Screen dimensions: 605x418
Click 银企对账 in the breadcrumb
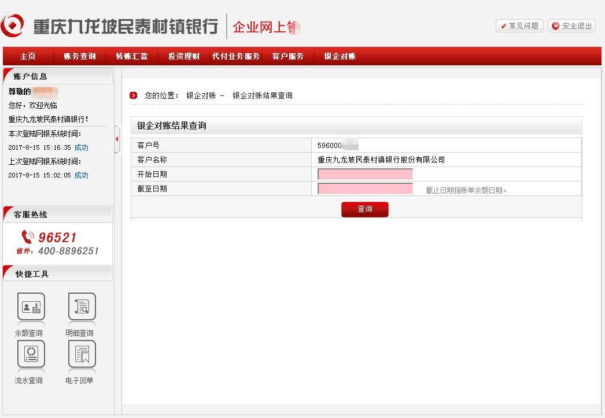click(x=201, y=95)
